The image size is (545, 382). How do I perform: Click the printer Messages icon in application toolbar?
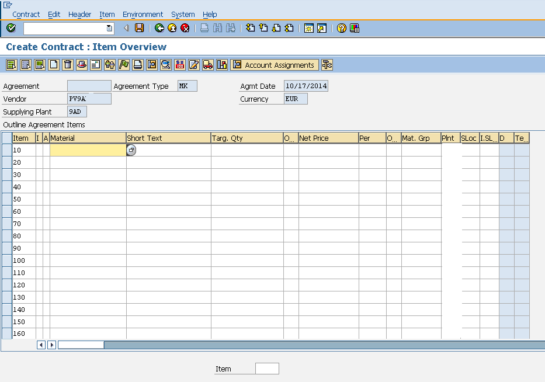click(138, 65)
